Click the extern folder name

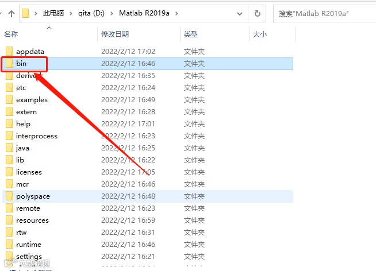click(26, 112)
